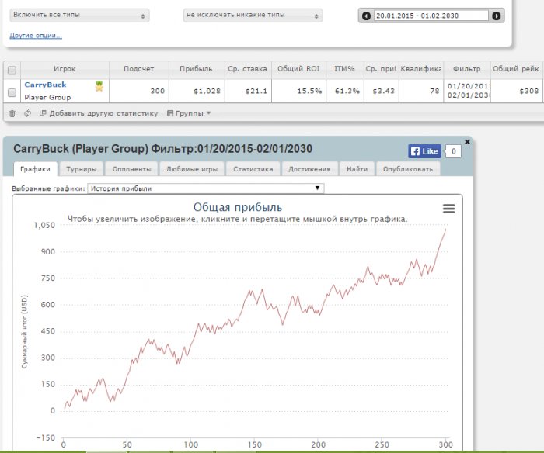Click the gold medal icon beside CarryBuck
The height and width of the screenshot is (453, 544).
click(99, 86)
